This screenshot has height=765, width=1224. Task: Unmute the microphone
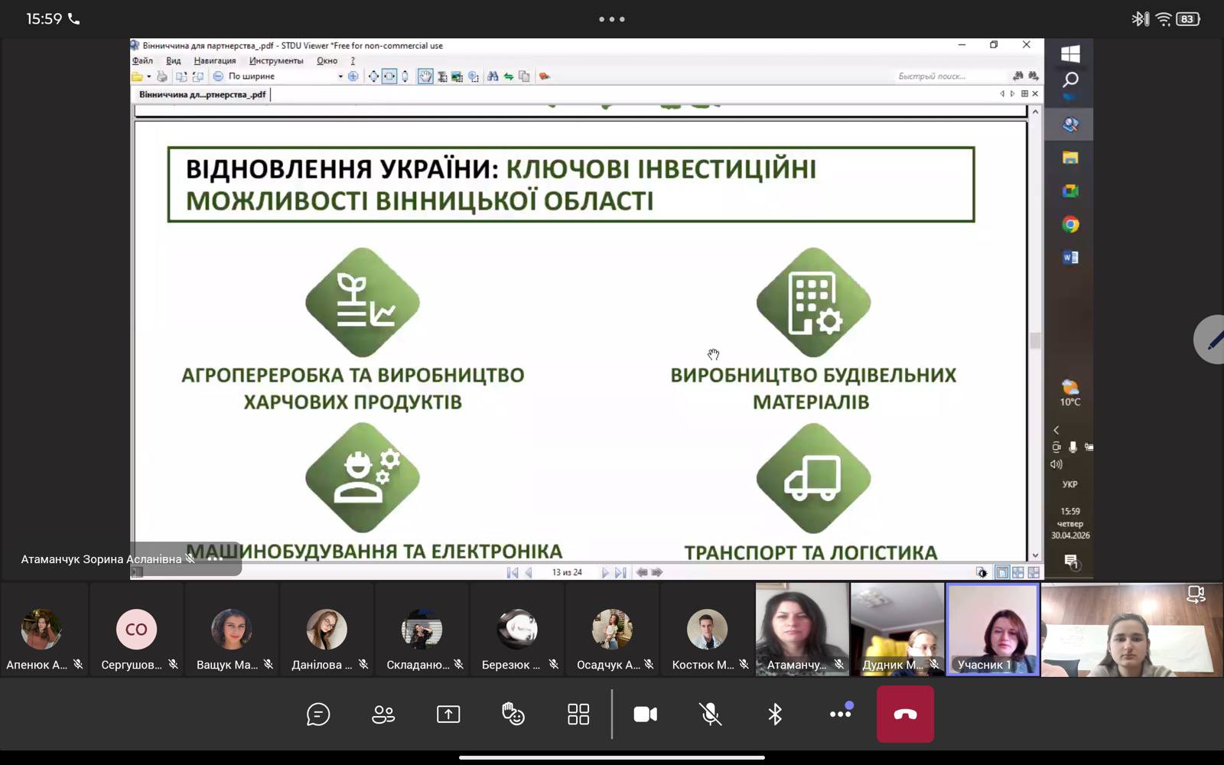pyautogui.click(x=710, y=715)
